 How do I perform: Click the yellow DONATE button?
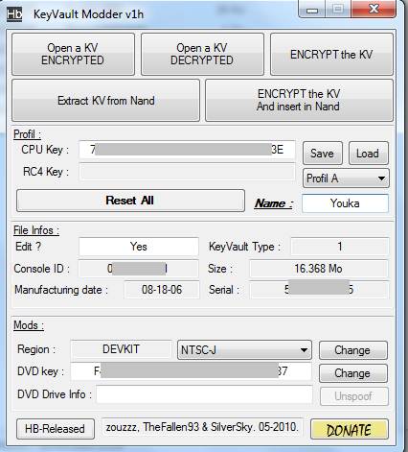click(350, 429)
